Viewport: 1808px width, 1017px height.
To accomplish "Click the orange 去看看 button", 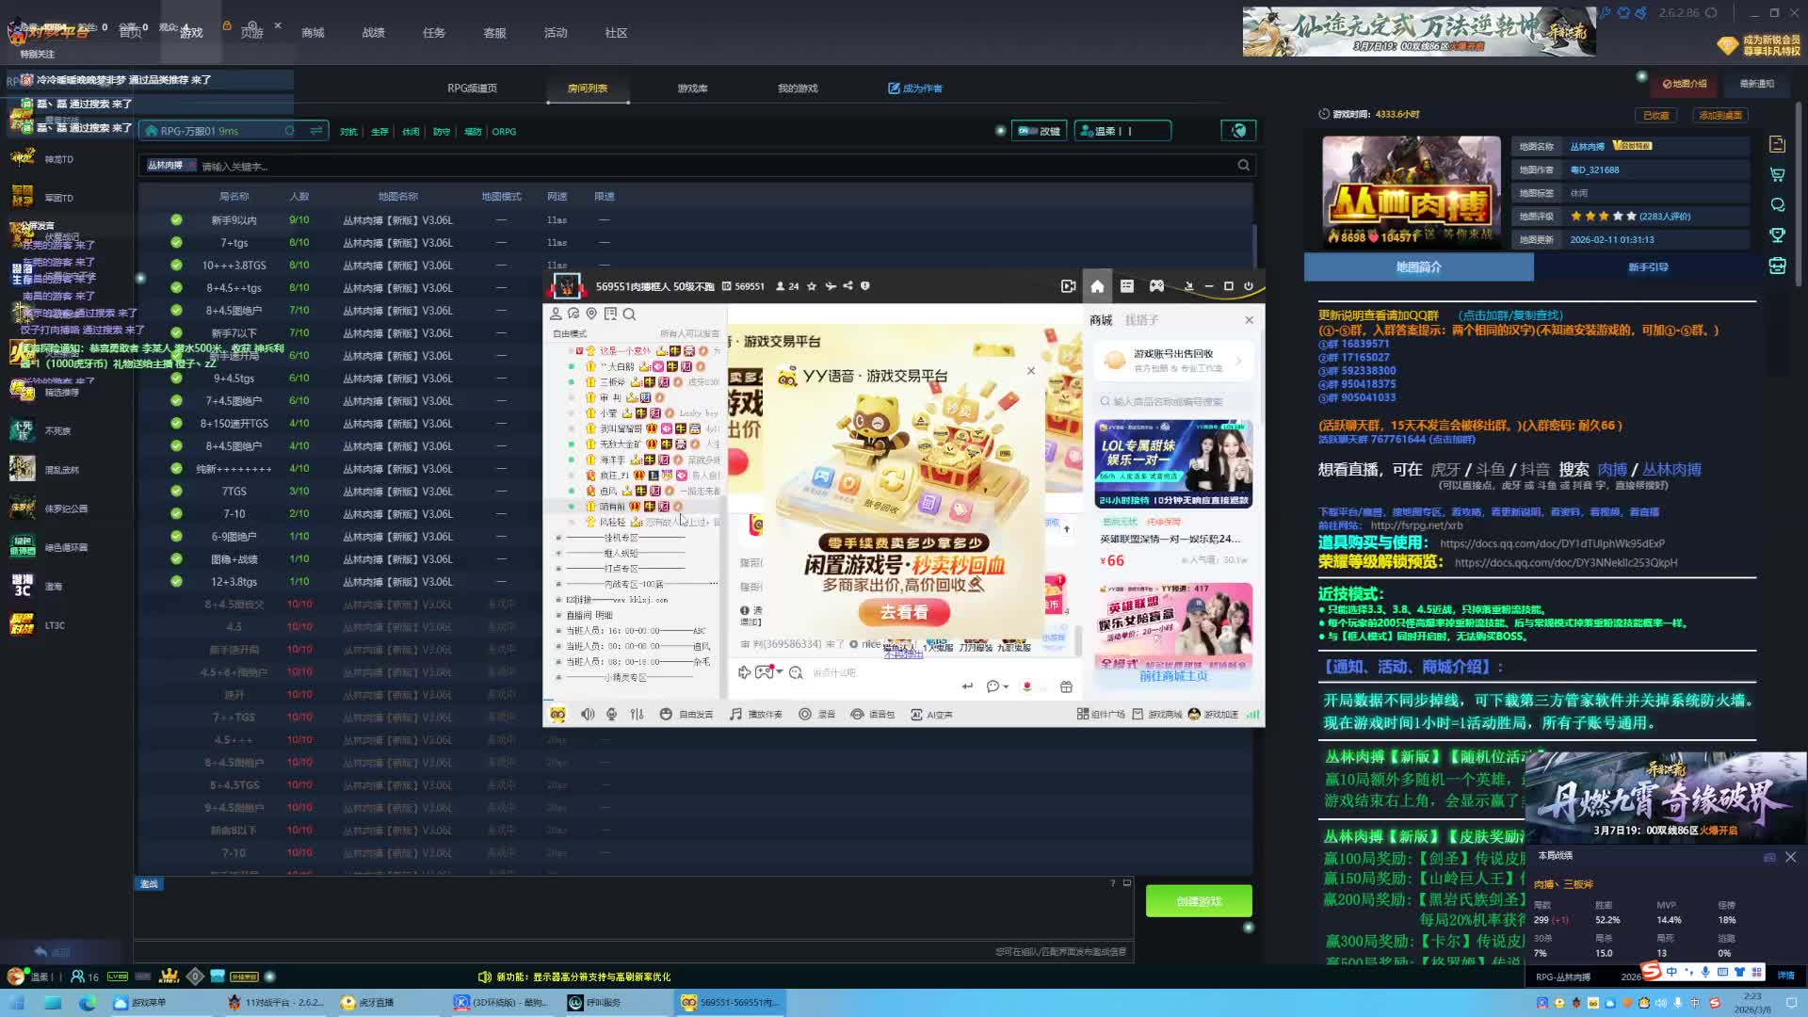I will click(x=903, y=613).
